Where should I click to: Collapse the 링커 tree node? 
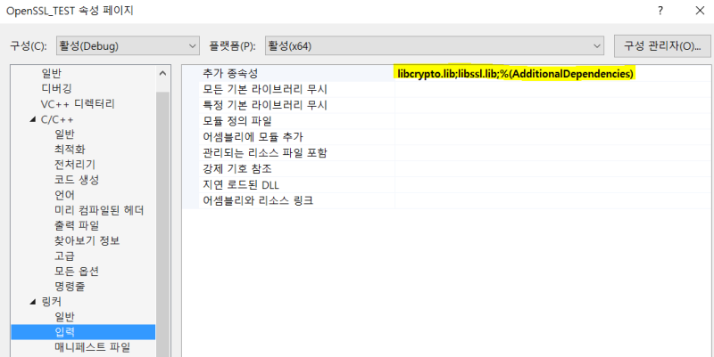[32, 302]
